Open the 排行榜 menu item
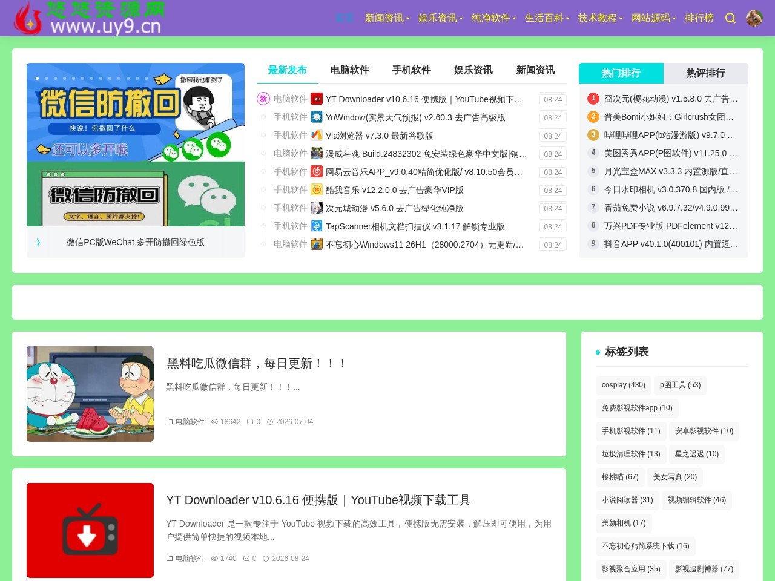 click(x=699, y=18)
